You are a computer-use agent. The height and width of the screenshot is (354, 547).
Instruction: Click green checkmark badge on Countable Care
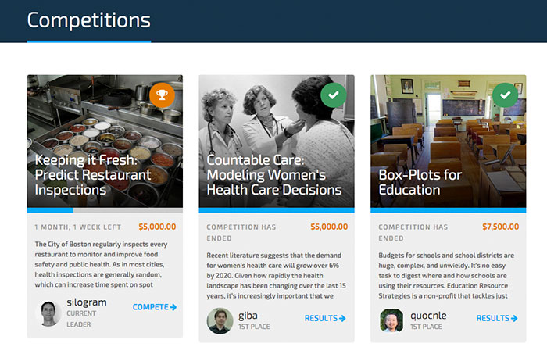point(334,95)
